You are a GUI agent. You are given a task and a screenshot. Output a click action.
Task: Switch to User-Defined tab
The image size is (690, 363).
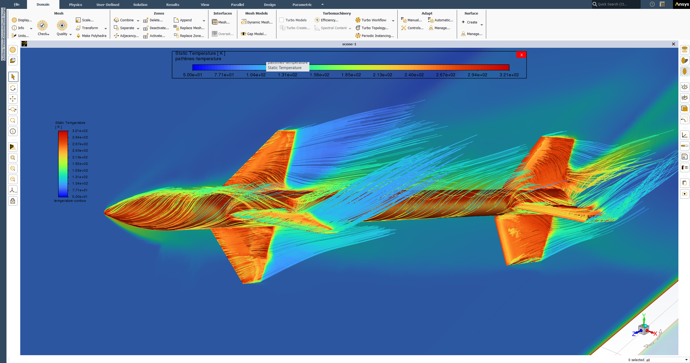[x=108, y=4]
